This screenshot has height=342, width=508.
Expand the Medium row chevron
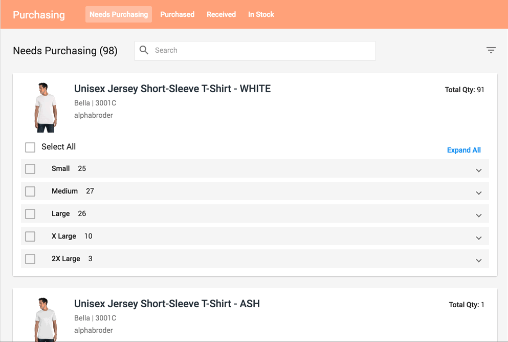[x=478, y=193]
